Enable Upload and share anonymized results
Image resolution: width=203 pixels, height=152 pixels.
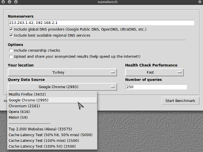pos(11,56)
